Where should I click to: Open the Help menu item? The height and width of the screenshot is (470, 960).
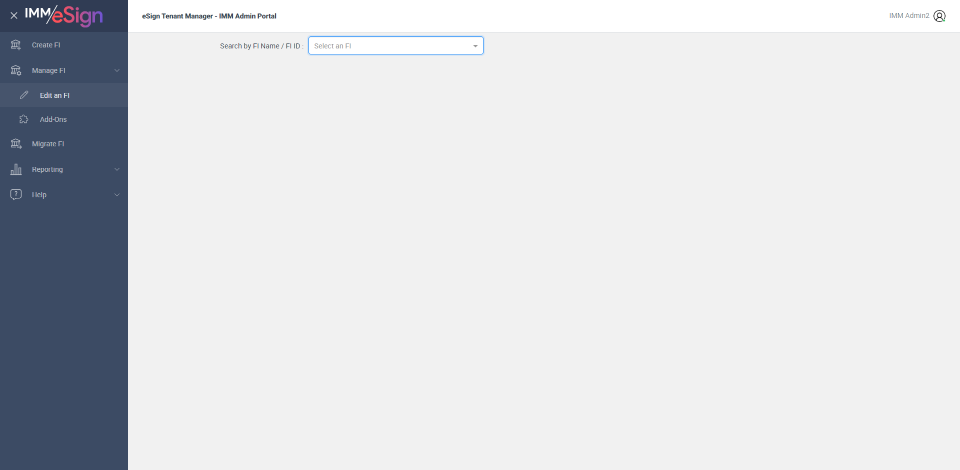coord(64,195)
